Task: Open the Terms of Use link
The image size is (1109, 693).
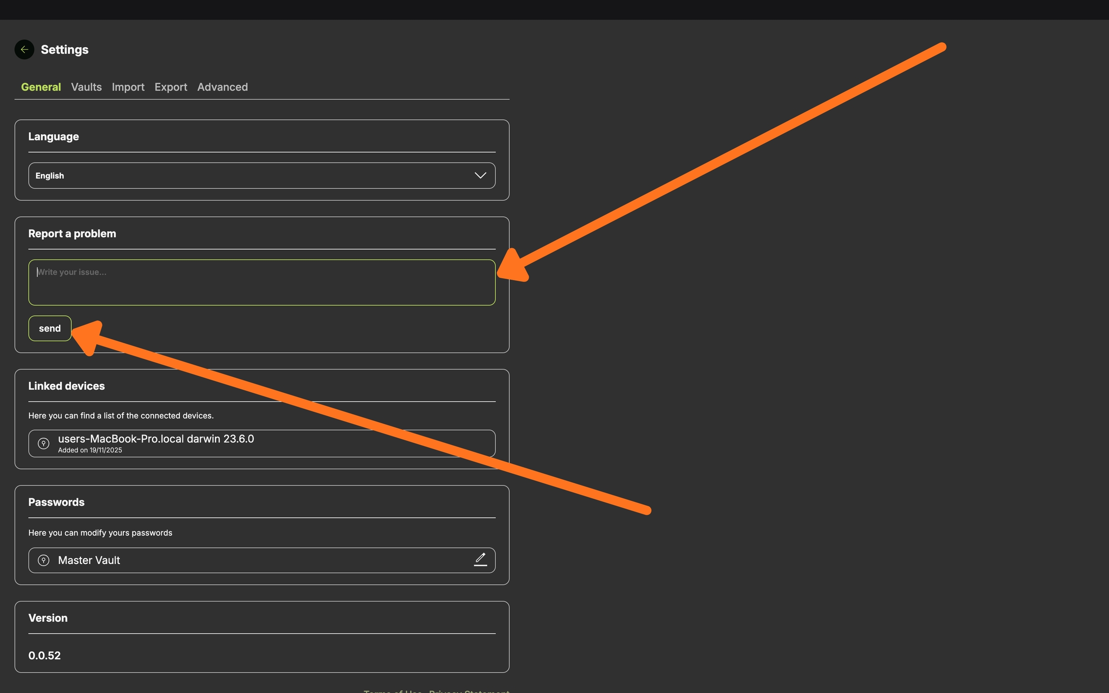Action: (392, 691)
